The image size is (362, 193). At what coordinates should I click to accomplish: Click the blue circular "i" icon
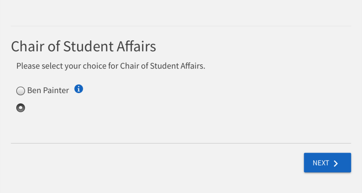(79, 89)
